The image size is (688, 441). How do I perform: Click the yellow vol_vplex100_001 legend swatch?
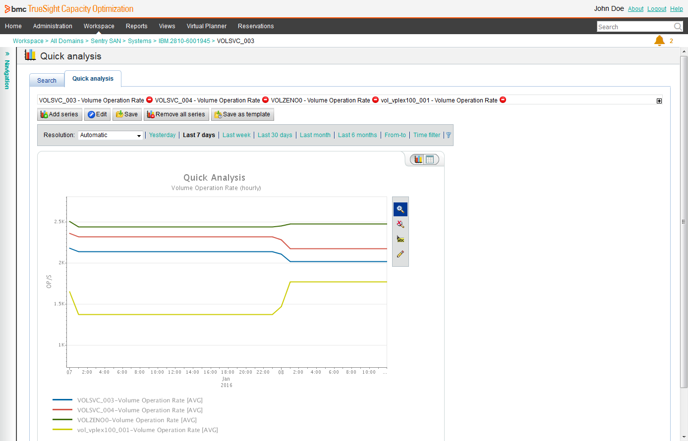[x=62, y=430]
